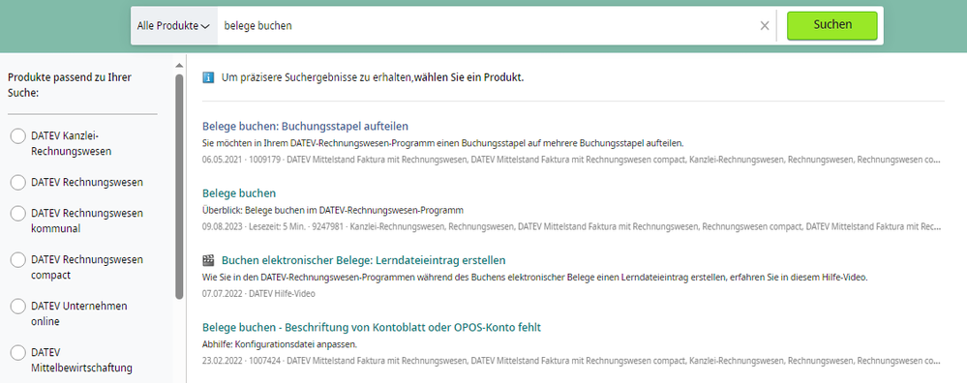Click the video clapperboard icon next to Lerndateieintrag result
Viewport: 967px width, 383px height.
[x=208, y=260]
